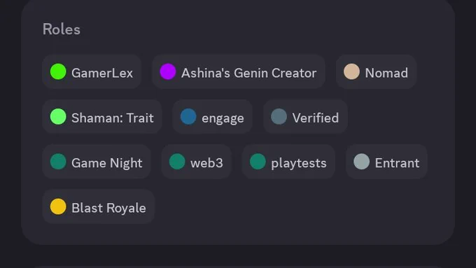
Task: Select the GamerLex role label
Action: (102, 73)
